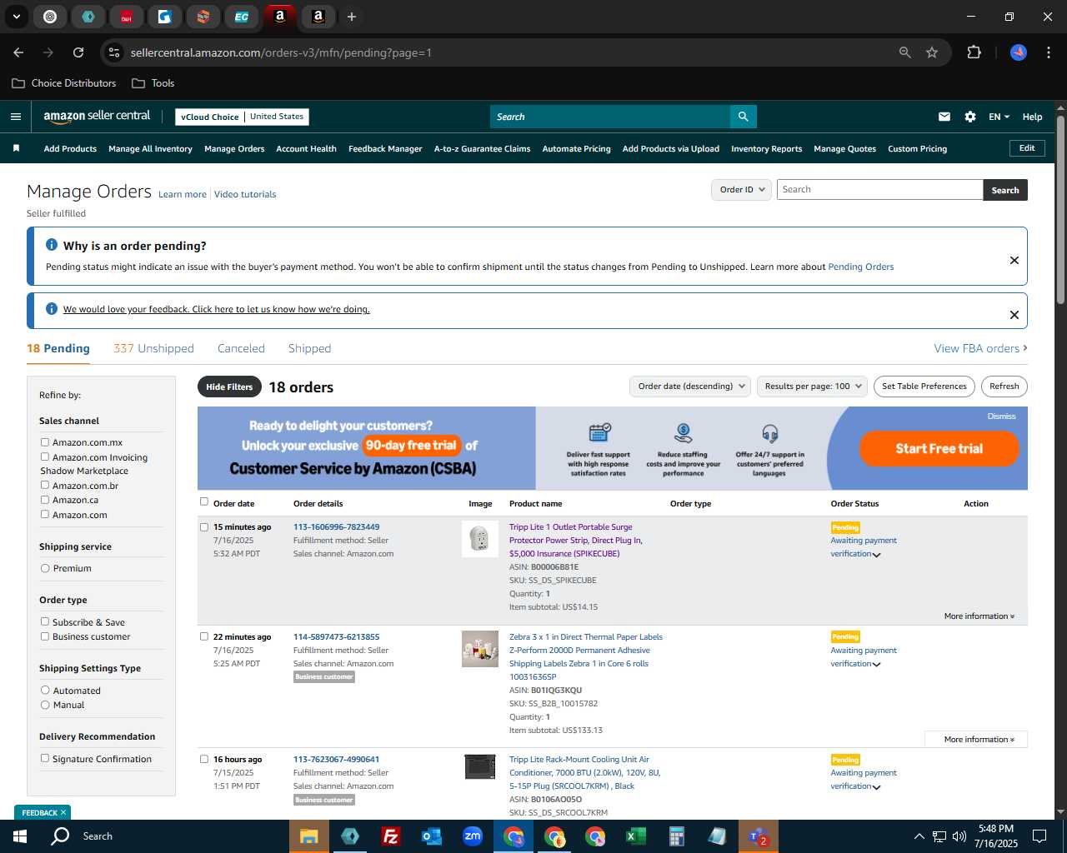Viewport: 1067px width, 853px height.
Task: Open order 114-5897473-6213855 link
Action: point(336,637)
